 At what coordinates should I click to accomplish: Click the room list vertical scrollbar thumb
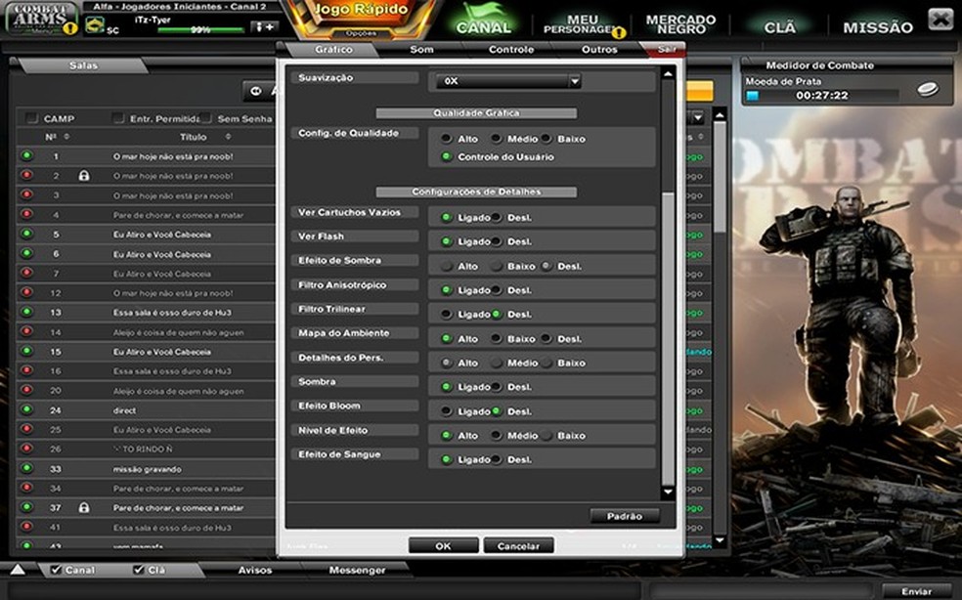point(721,177)
